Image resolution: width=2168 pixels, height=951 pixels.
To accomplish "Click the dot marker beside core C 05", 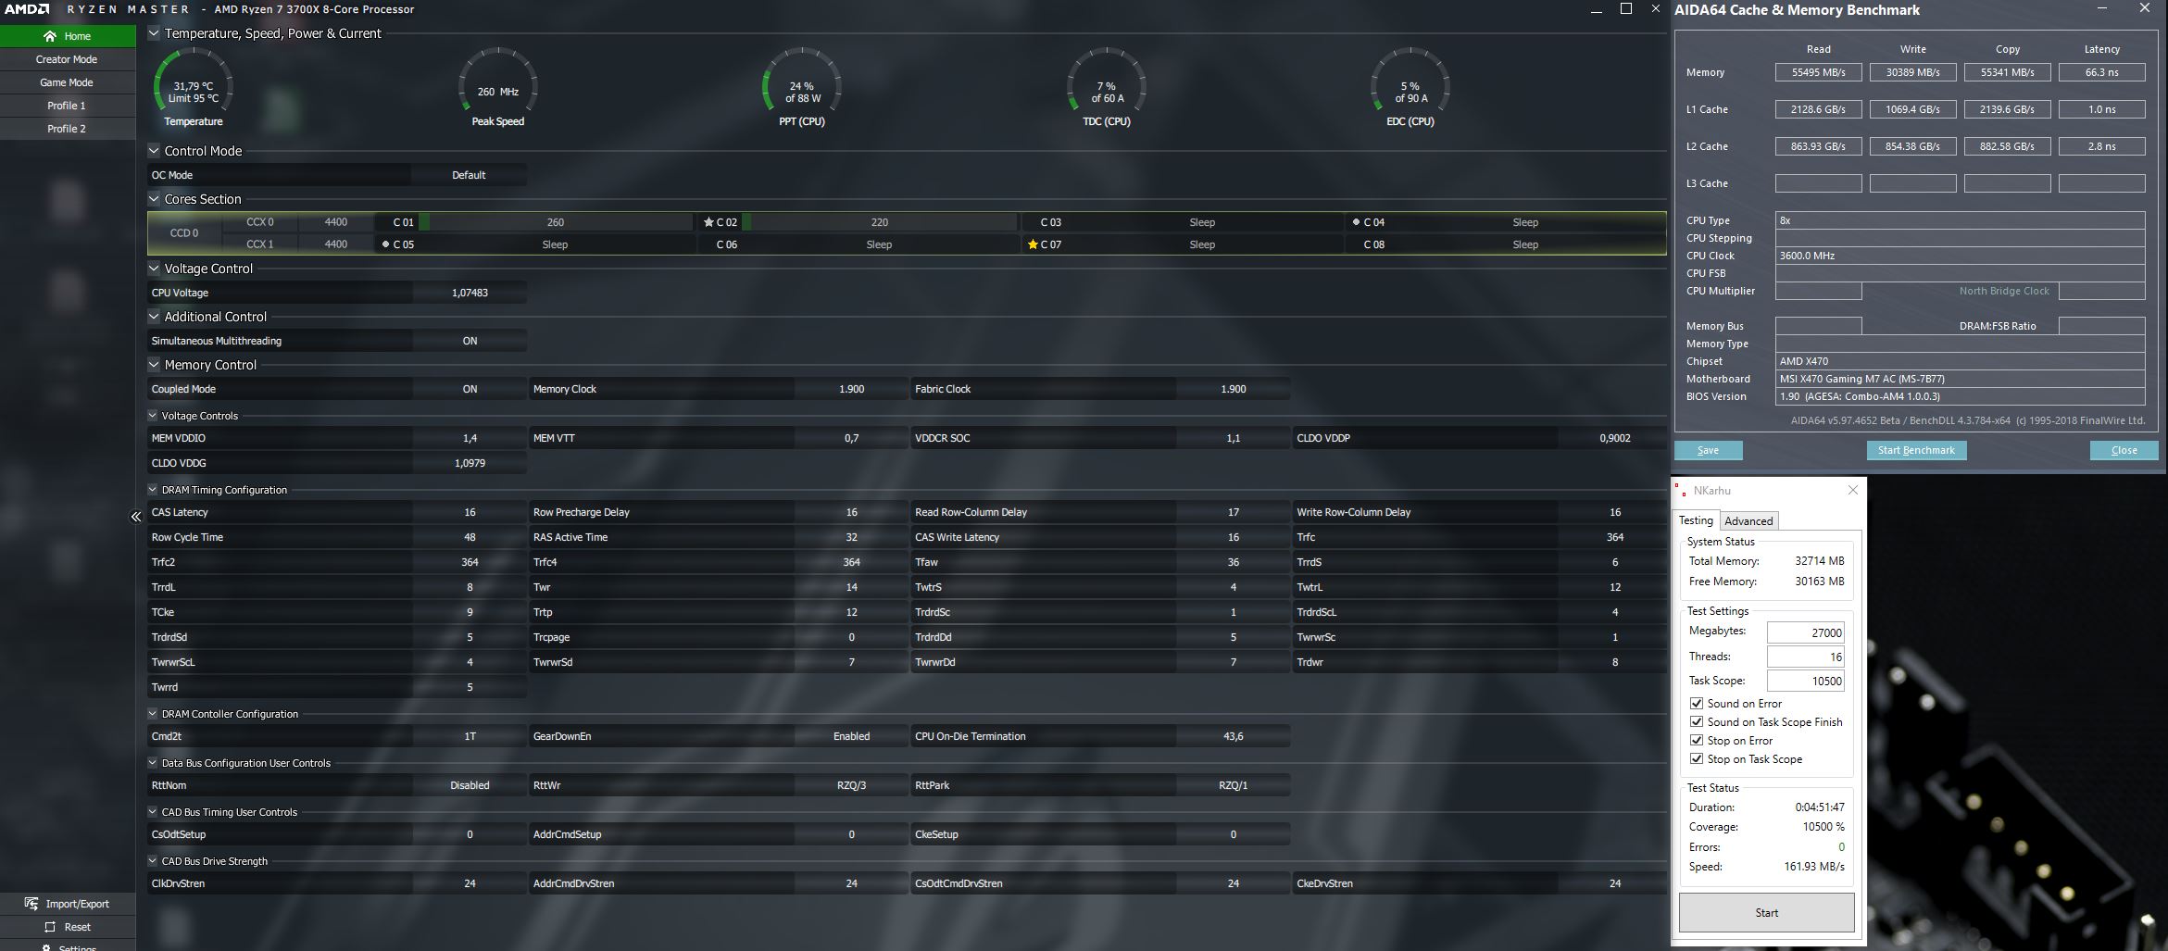I will [x=385, y=244].
